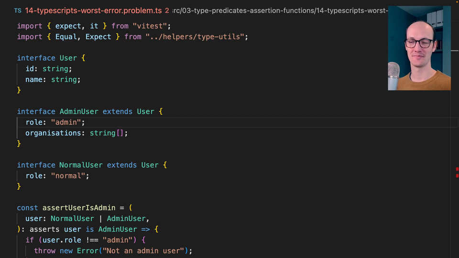The height and width of the screenshot is (258, 459).
Task: Click AdminUser in its interface declaration
Action: [x=78, y=111]
